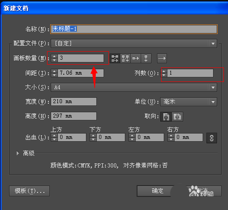Click the 下方 bottom bleed field
Screen dimensions: 228x210
(x=111, y=137)
